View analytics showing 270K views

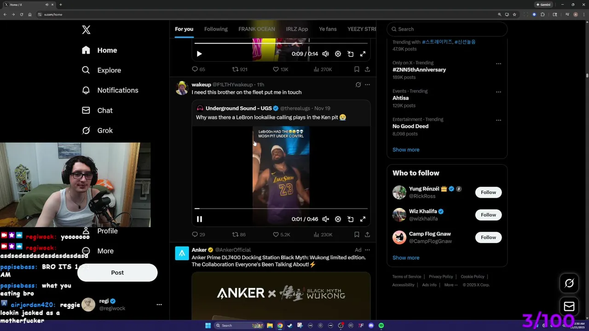pyautogui.click(x=323, y=69)
